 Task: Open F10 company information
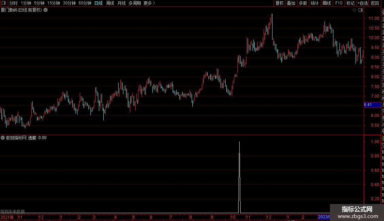(x=339, y=3)
